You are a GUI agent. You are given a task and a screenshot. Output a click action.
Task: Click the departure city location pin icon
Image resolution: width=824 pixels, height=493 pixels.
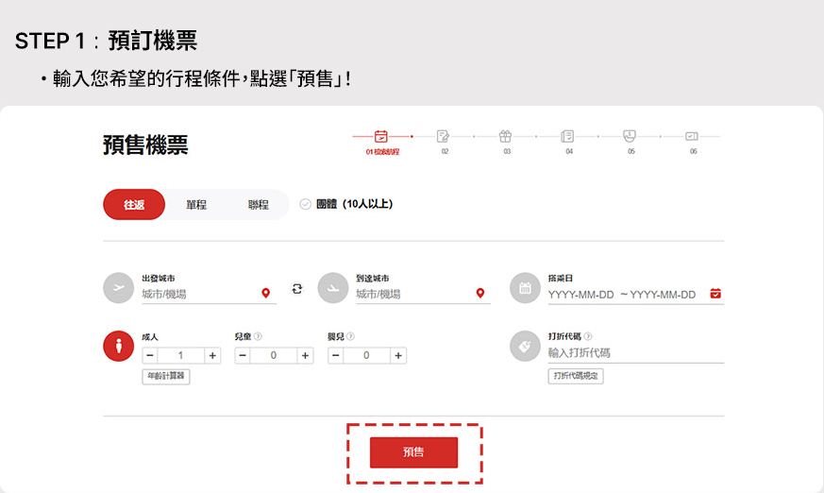point(266,294)
